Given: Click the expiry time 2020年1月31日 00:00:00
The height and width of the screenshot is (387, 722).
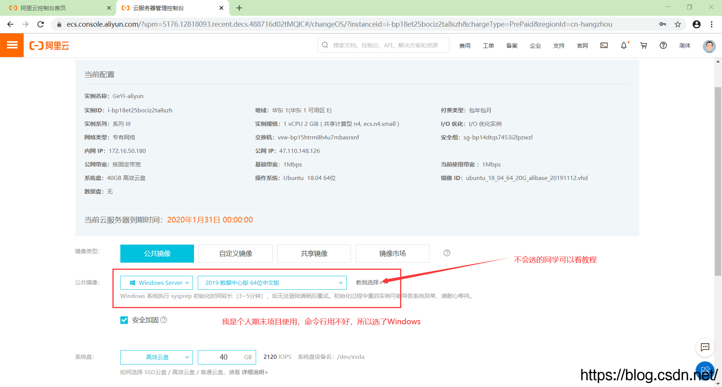Looking at the screenshot, I should coord(210,220).
